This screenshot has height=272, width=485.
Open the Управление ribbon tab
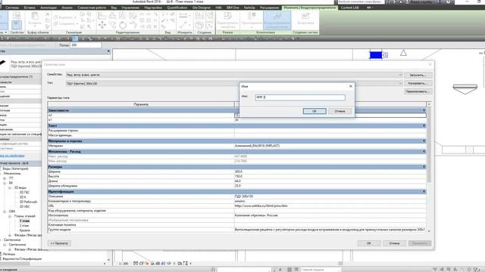pos(130,8)
